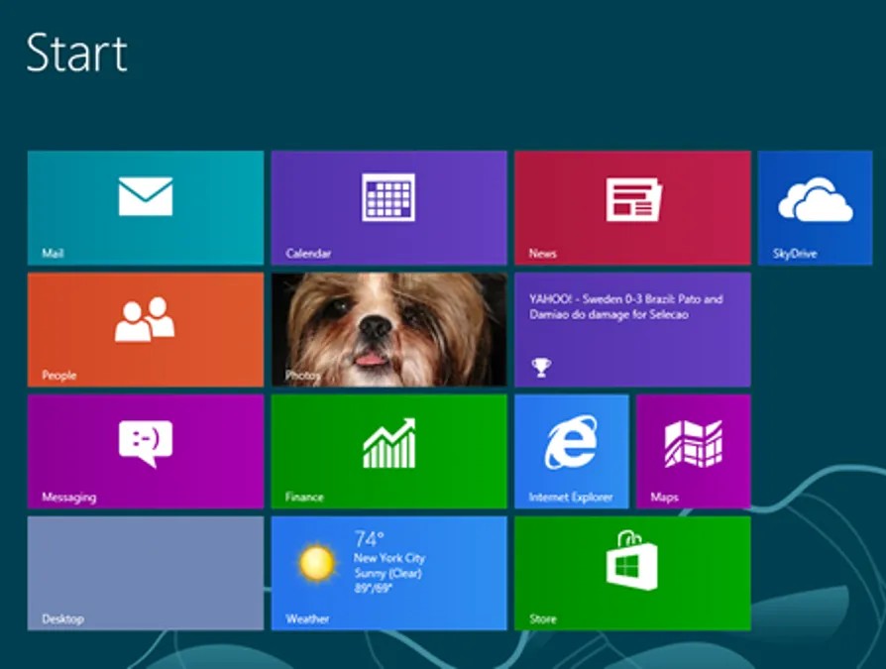886x669 pixels.
Task: Click the Start heading text
Action: pos(77,53)
